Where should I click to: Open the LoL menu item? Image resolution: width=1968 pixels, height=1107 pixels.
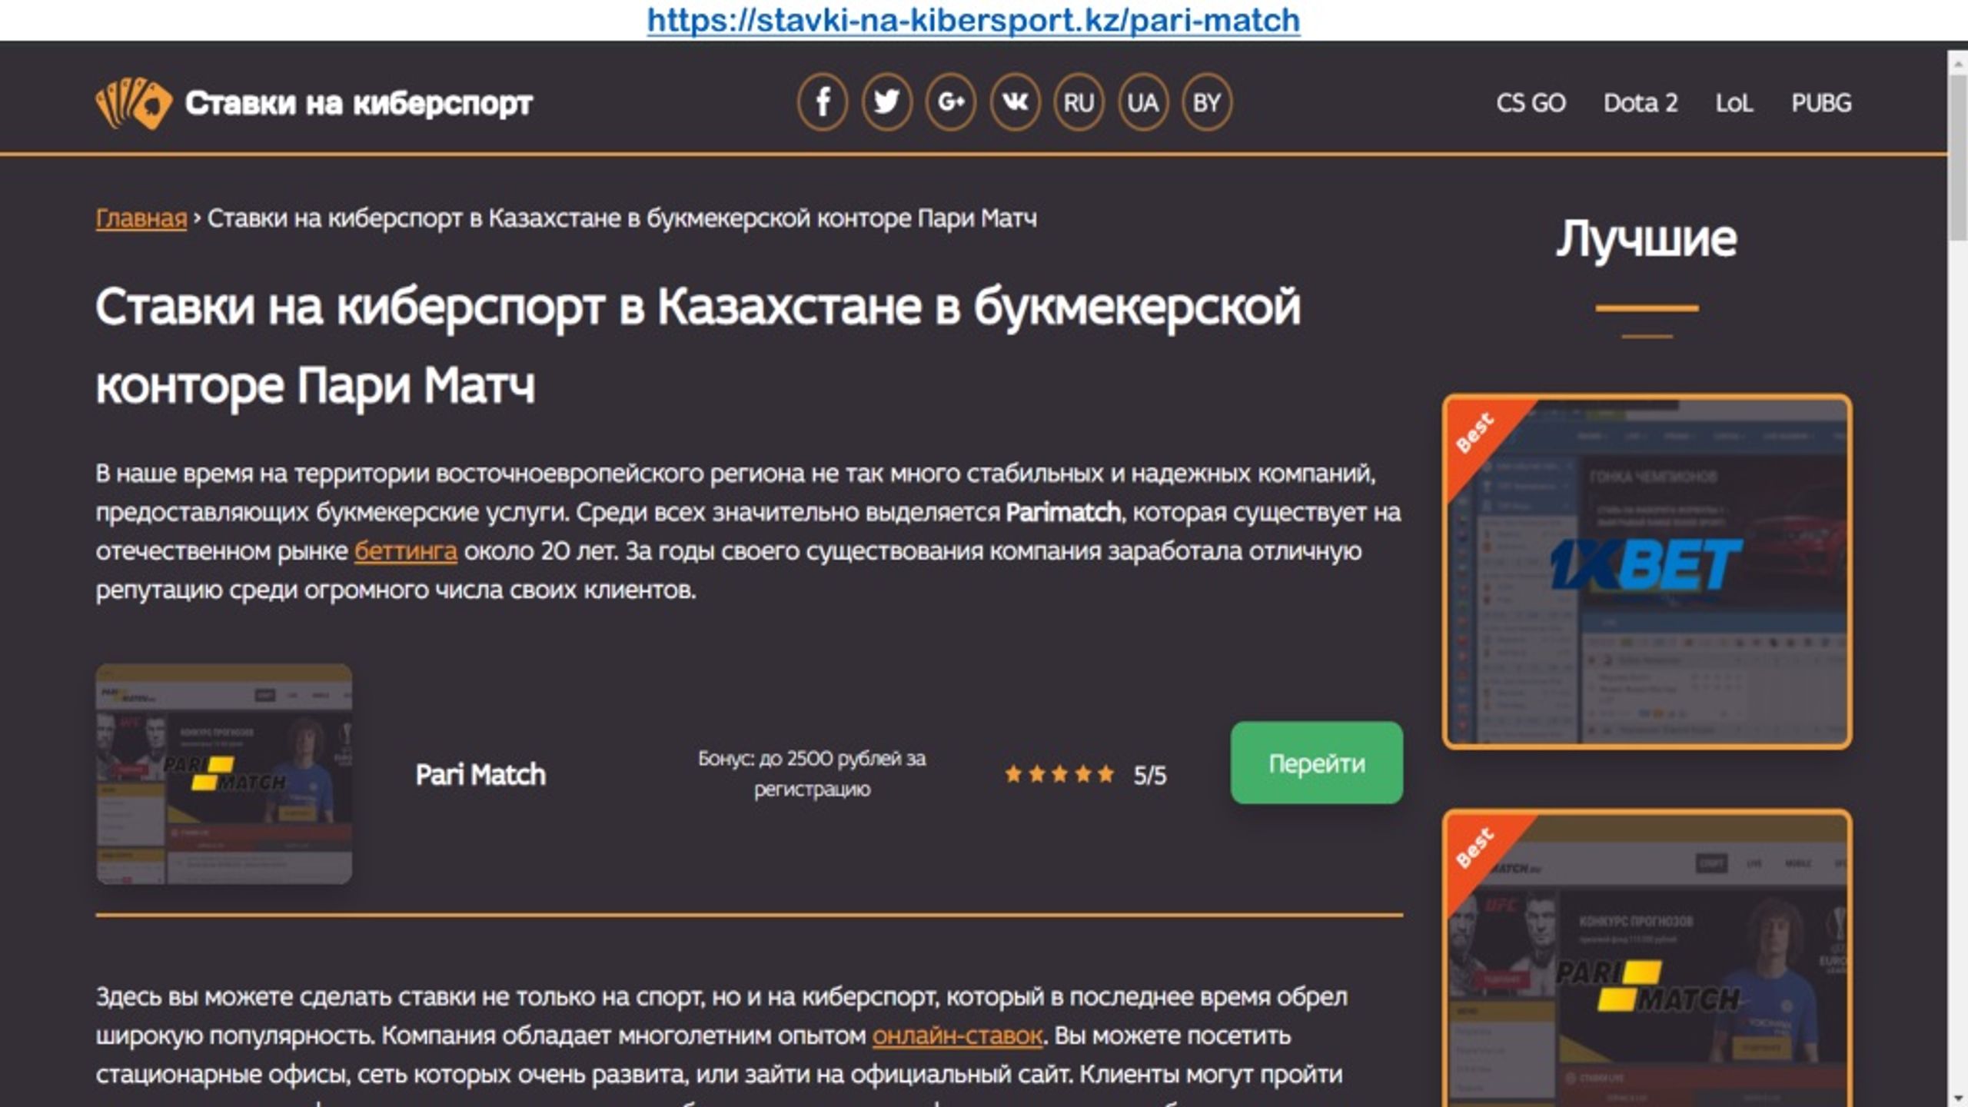tap(1734, 103)
